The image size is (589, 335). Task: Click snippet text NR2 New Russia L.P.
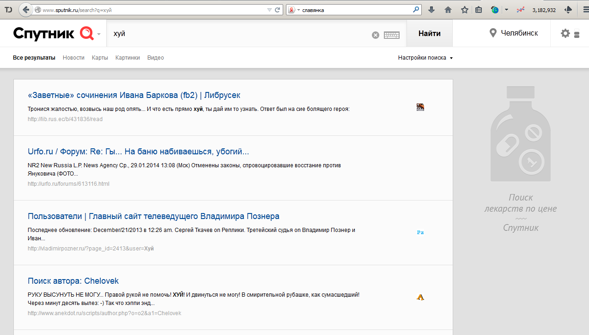click(184, 170)
